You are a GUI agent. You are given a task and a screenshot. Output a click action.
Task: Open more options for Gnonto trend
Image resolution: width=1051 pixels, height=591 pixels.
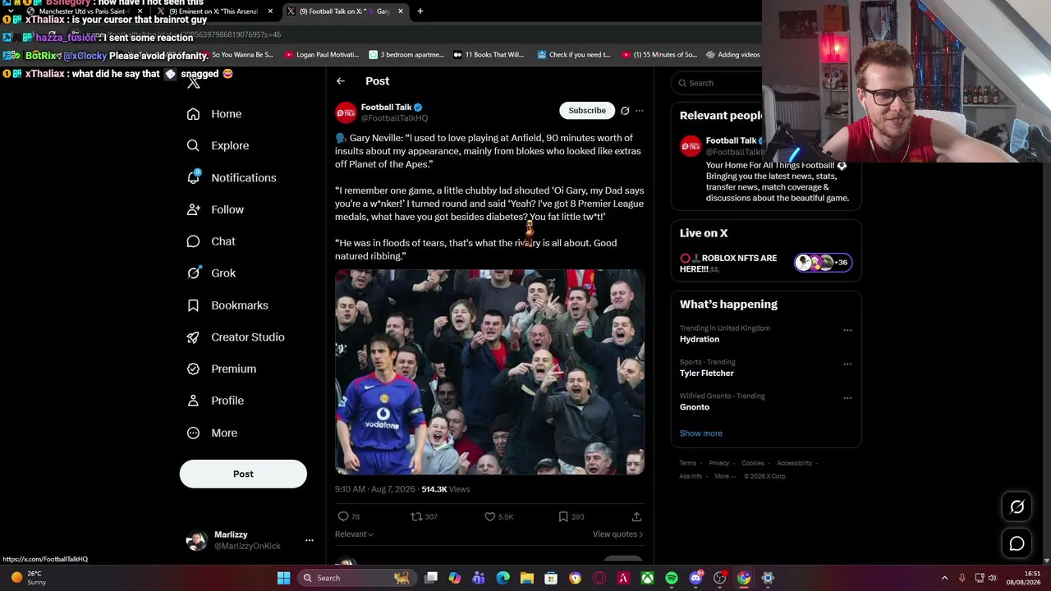pyautogui.click(x=847, y=398)
